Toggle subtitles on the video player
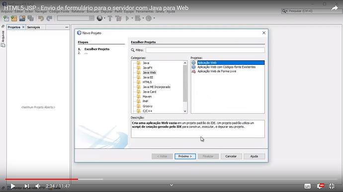This screenshot has height=192, width=343. [x=307, y=186]
